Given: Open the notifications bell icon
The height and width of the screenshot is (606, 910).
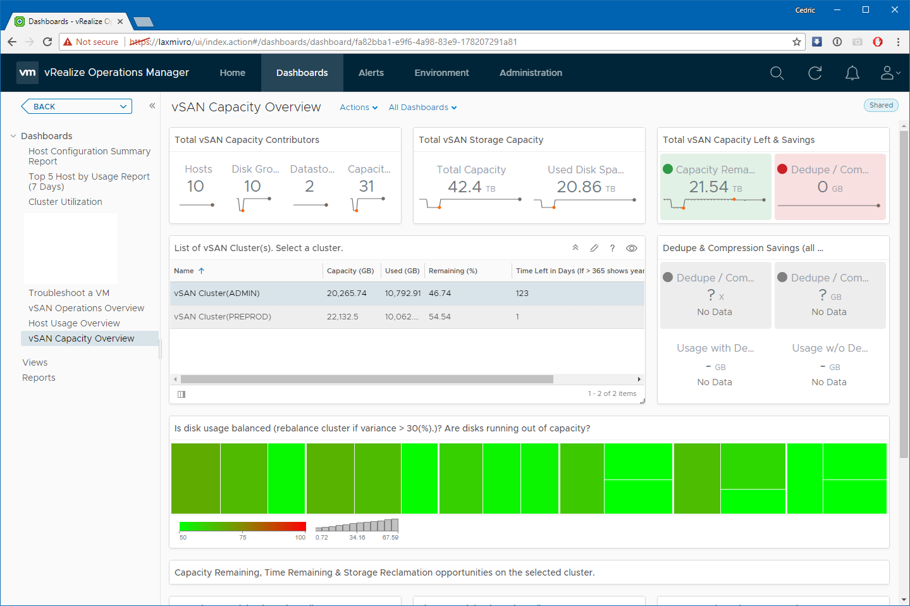Looking at the screenshot, I should tap(852, 73).
